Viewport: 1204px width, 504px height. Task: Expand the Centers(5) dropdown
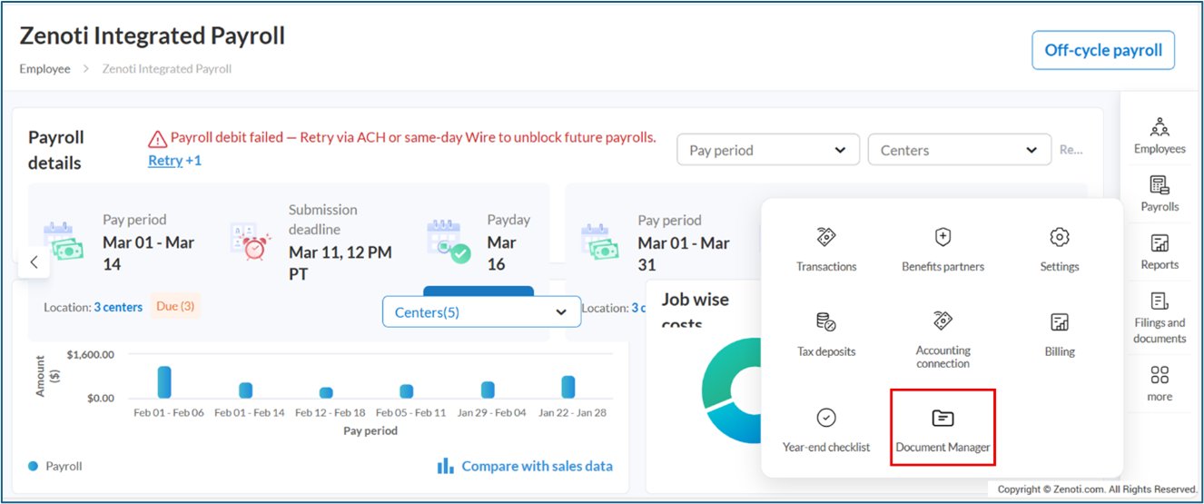coord(481,311)
